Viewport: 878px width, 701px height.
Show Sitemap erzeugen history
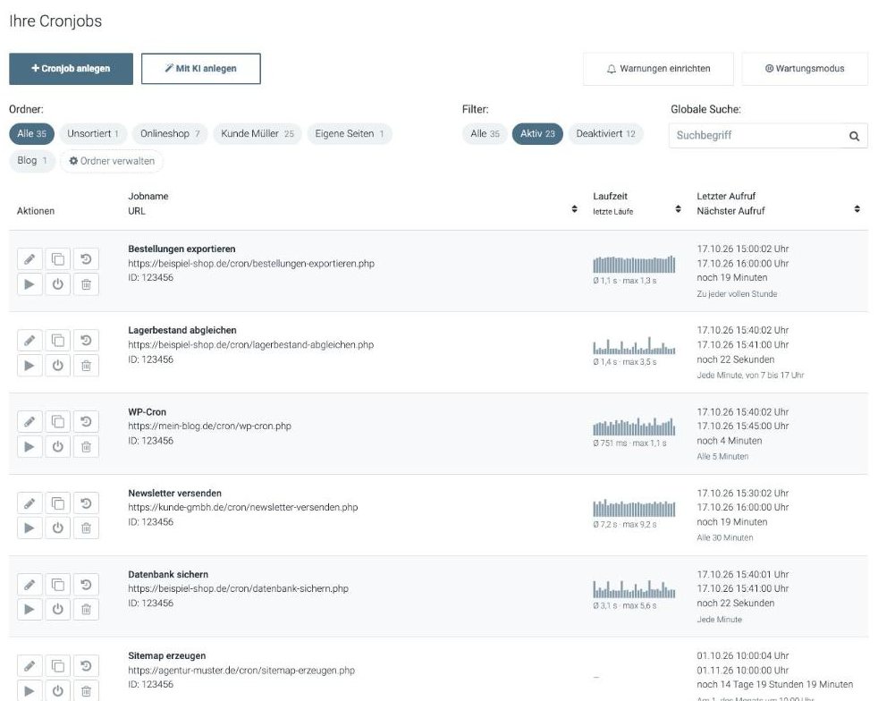(86, 666)
